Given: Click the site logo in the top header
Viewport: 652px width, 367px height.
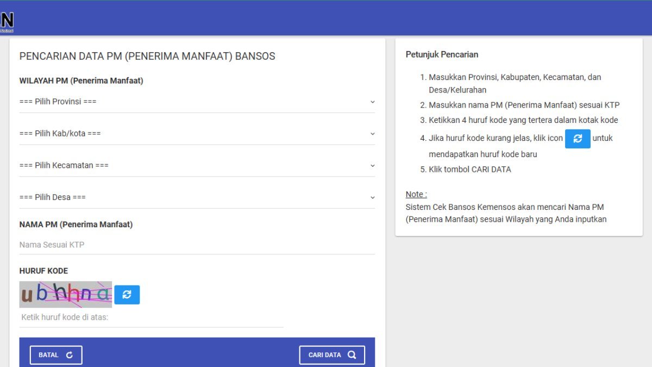Looking at the screenshot, I should [7, 22].
